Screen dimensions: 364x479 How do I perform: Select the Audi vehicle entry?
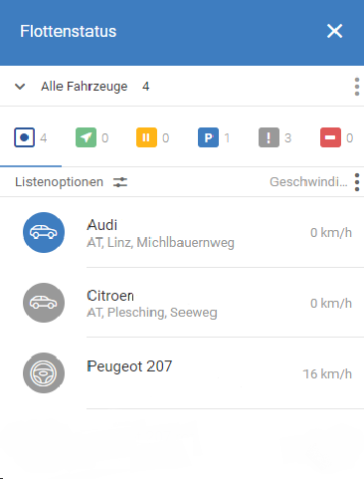coord(182,232)
